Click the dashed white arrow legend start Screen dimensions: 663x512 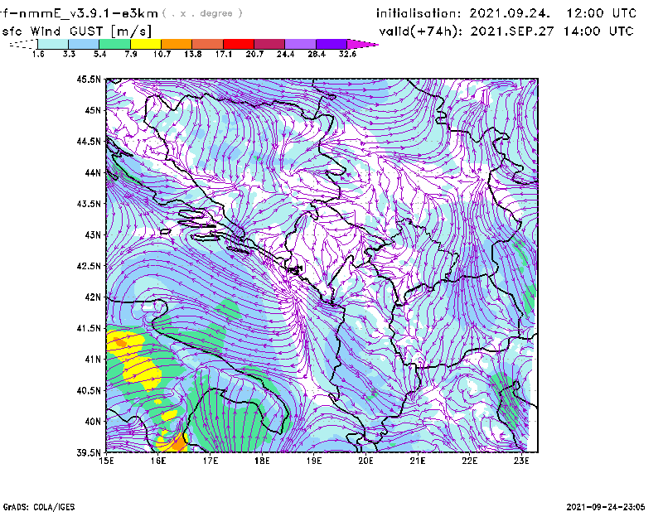coord(23,44)
